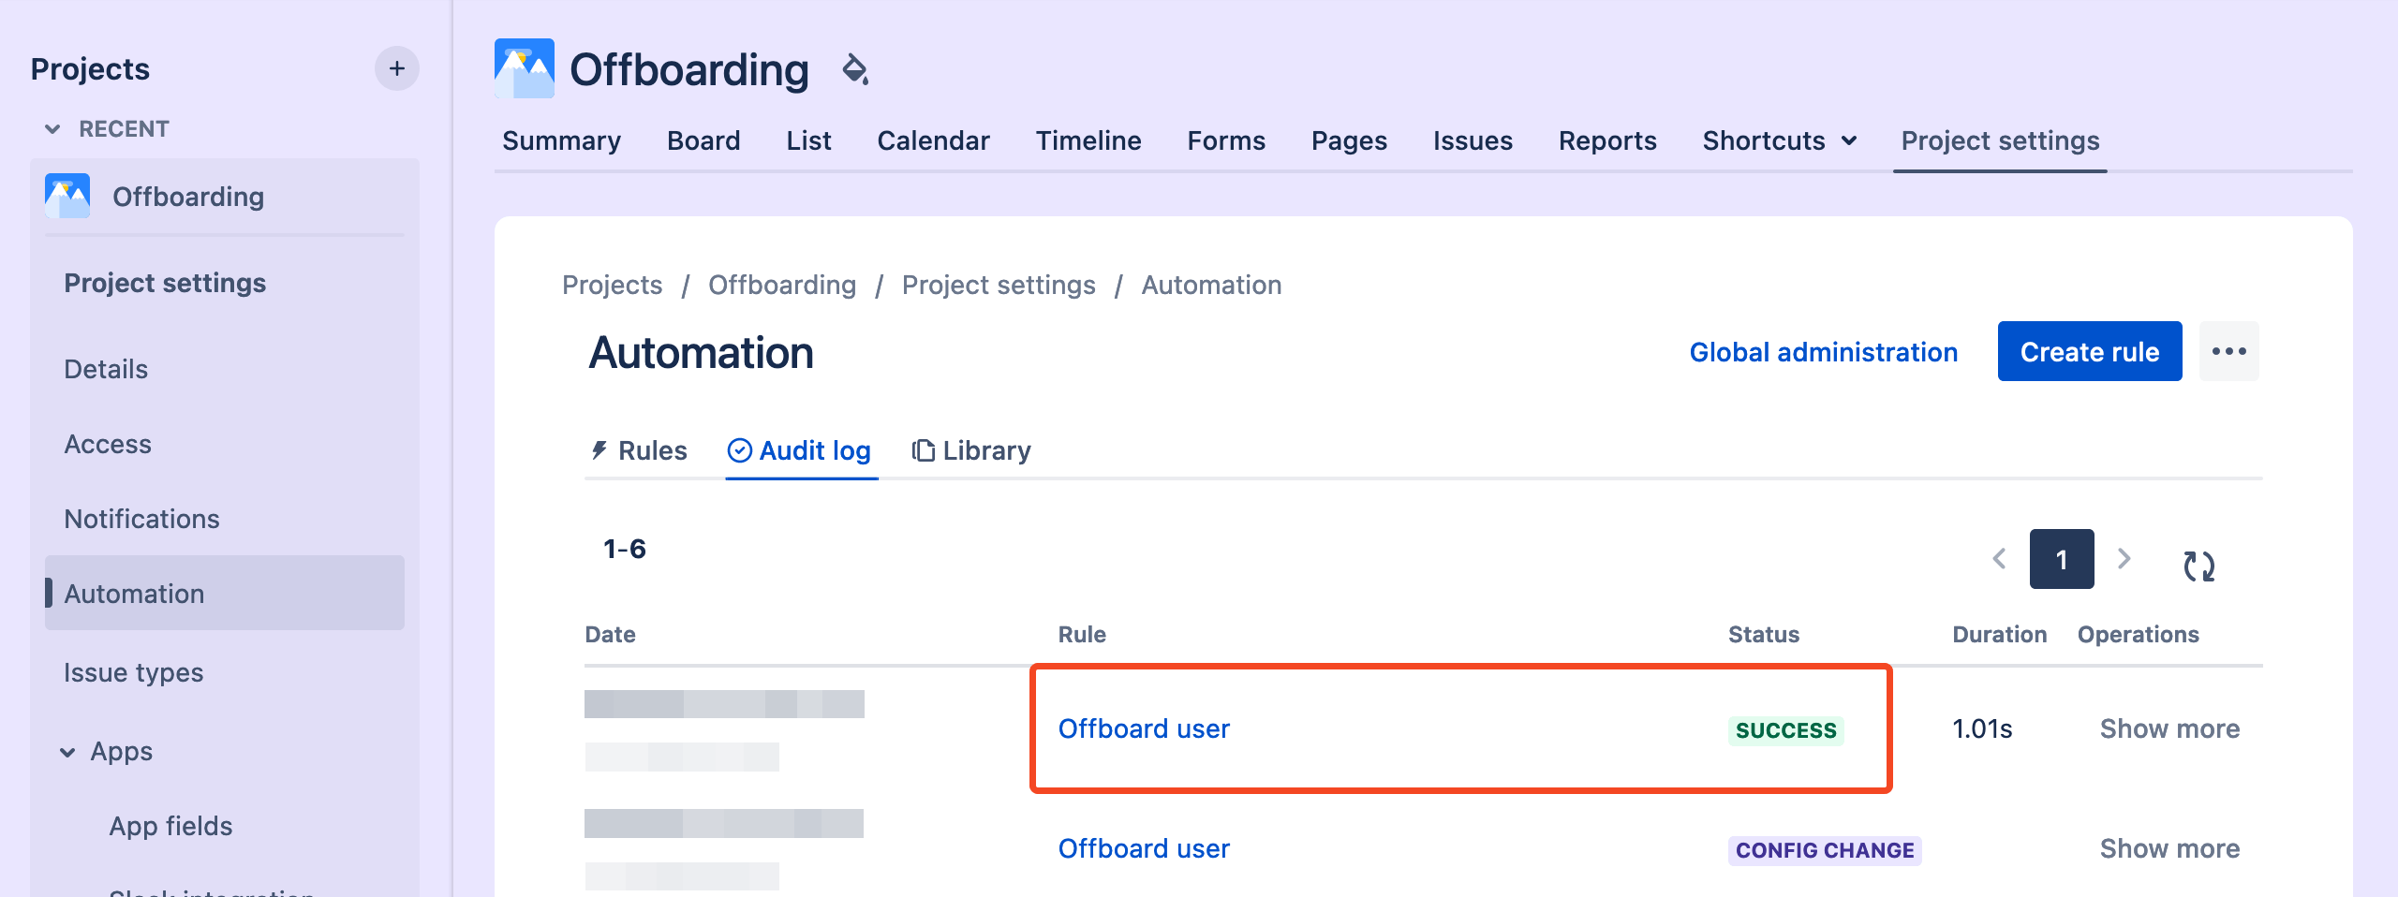Switch to the Board tab
The image size is (2398, 897).
coord(703,140)
